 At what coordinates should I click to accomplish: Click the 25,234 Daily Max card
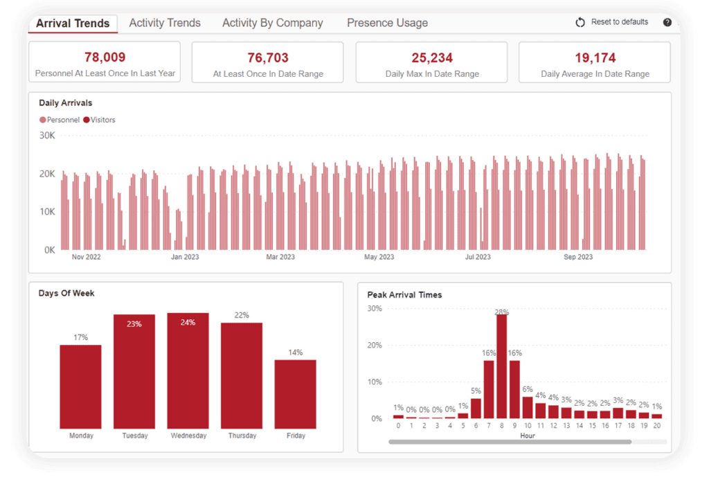point(431,62)
